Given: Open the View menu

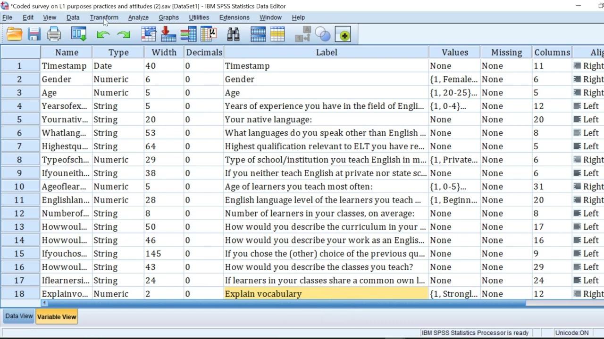Looking at the screenshot, I should (x=50, y=17).
